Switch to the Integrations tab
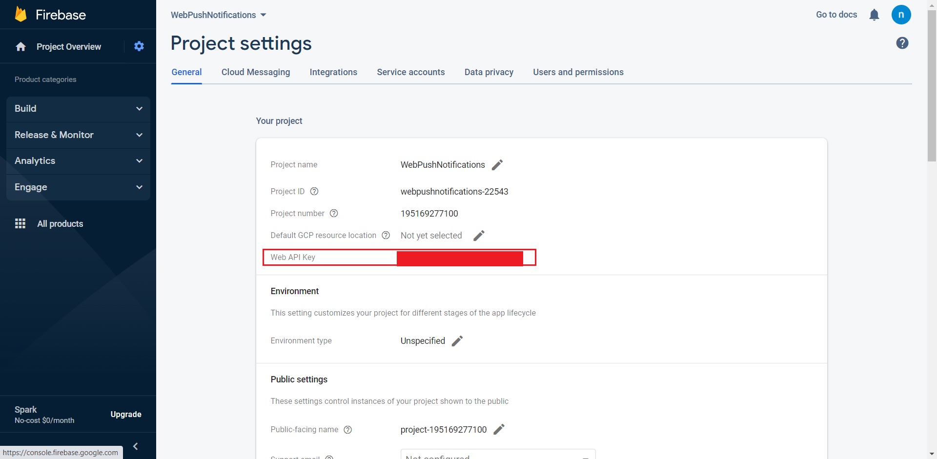The image size is (937, 459). (x=333, y=72)
